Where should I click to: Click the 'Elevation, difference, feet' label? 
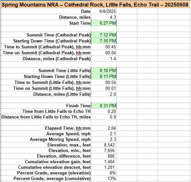click(x=64, y=156)
